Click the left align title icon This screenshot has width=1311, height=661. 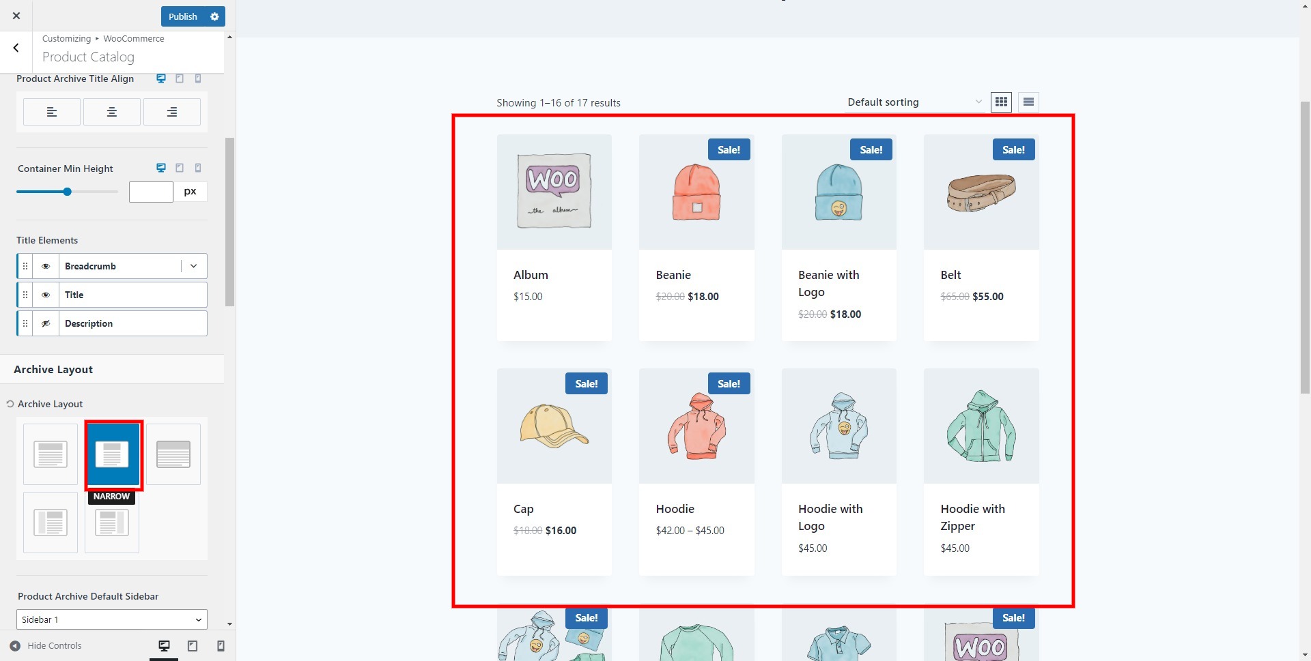pos(52,112)
